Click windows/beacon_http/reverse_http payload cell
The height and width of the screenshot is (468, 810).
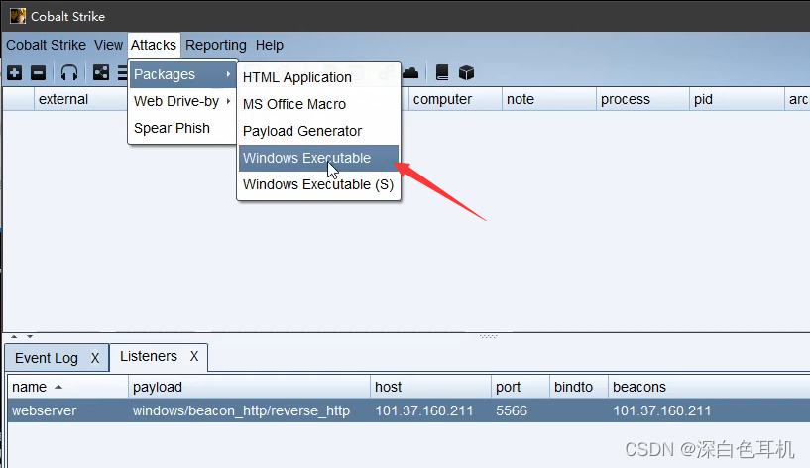(241, 410)
